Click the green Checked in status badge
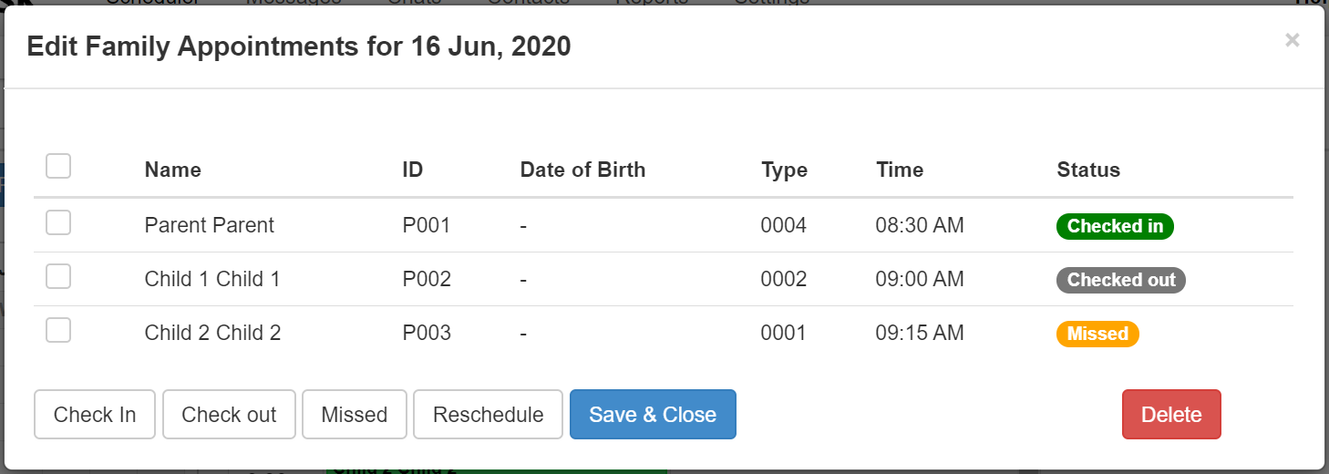 1115,227
